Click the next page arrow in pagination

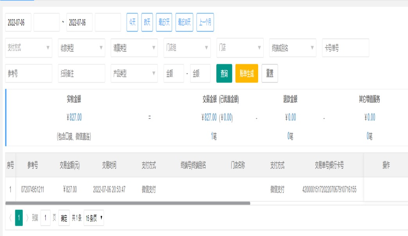click(x=27, y=218)
